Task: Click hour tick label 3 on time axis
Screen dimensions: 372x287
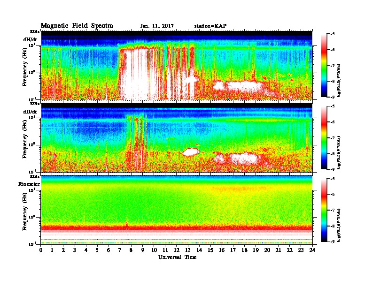Action: pos(75,250)
